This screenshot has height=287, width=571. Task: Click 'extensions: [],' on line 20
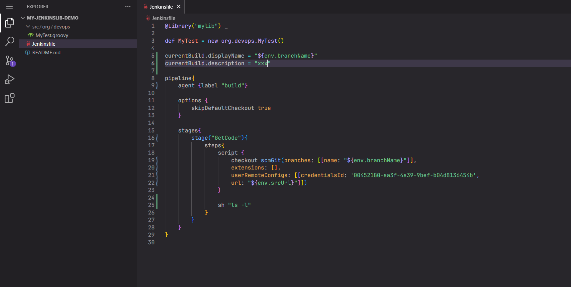coord(256,167)
